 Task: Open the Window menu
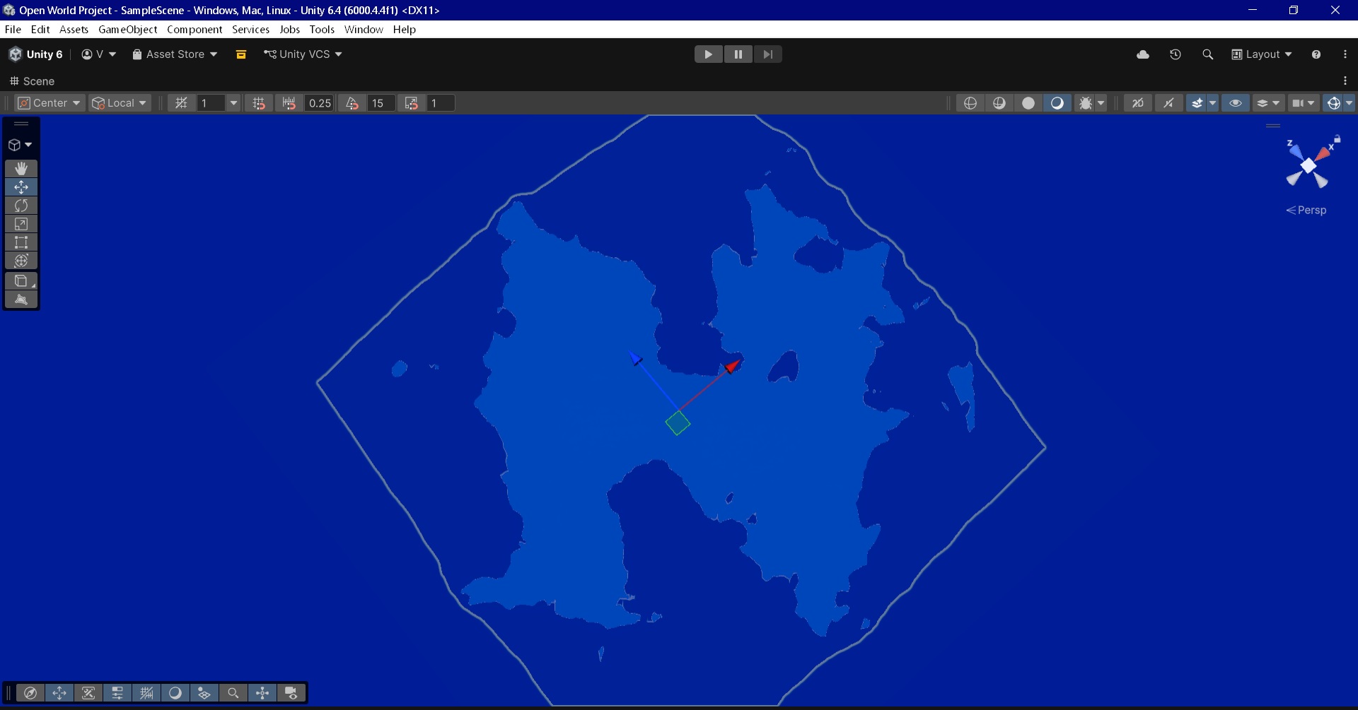(364, 30)
